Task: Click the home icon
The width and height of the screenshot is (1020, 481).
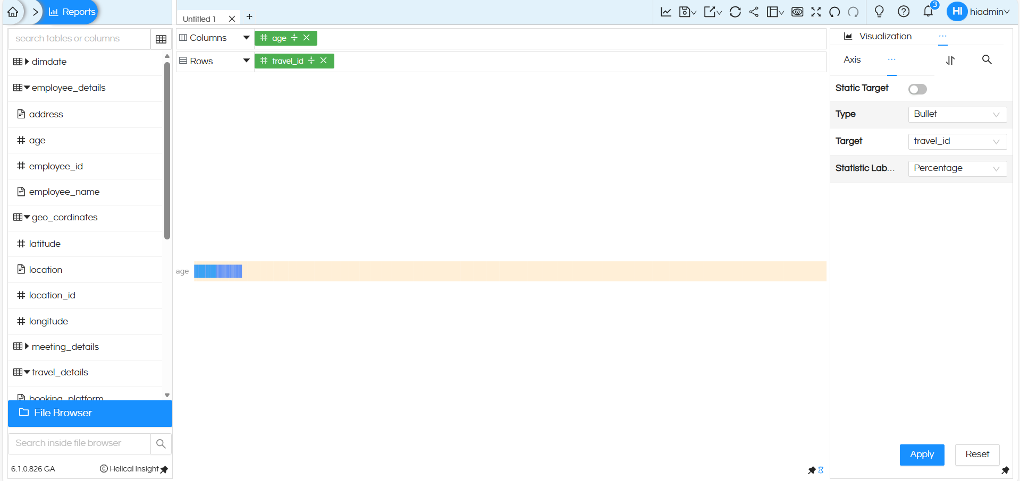Action: click(x=13, y=12)
